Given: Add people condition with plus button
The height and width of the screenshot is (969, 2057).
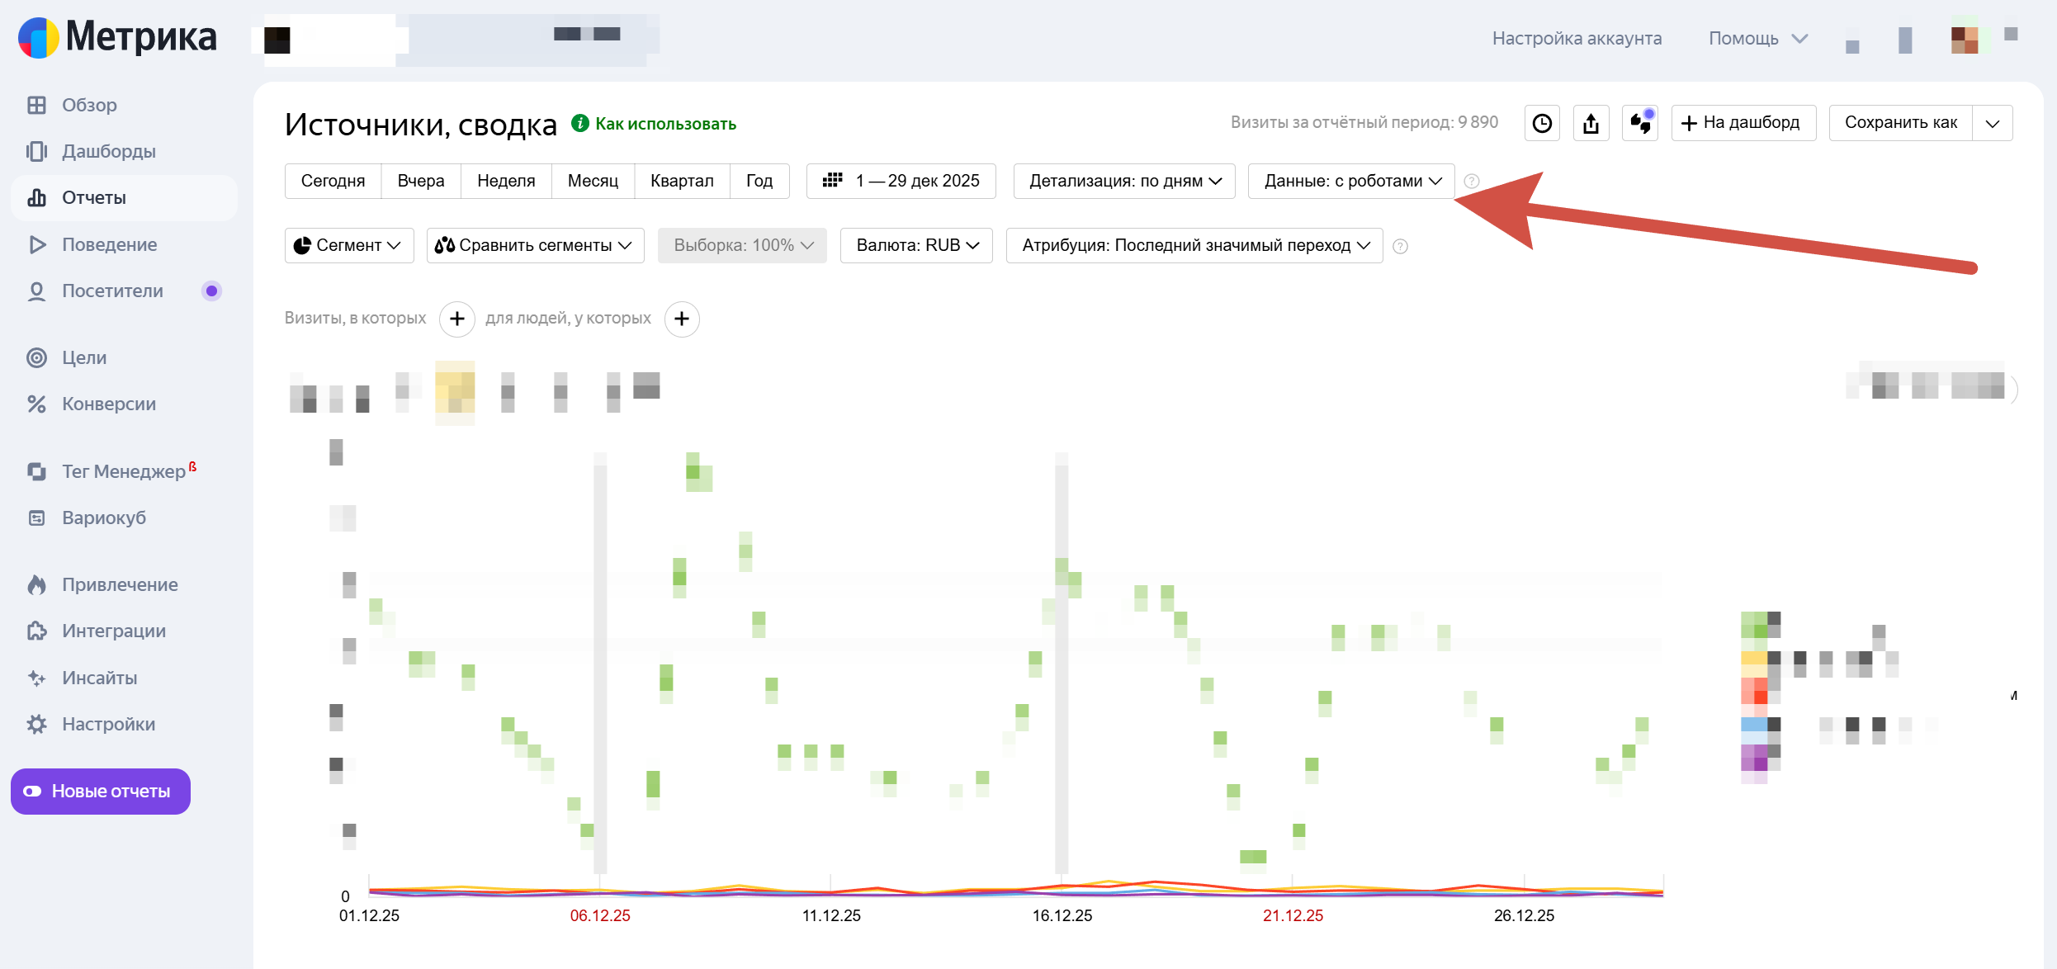Looking at the screenshot, I should [682, 319].
